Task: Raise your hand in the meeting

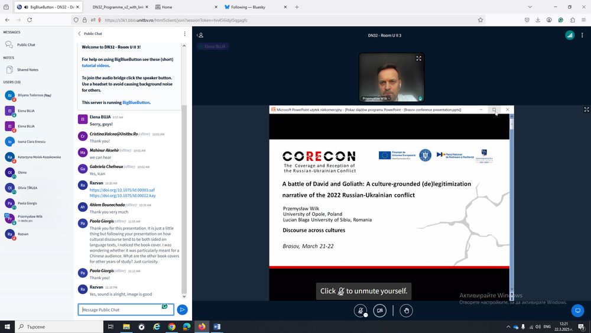Action: pyautogui.click(x=406, y=311)
